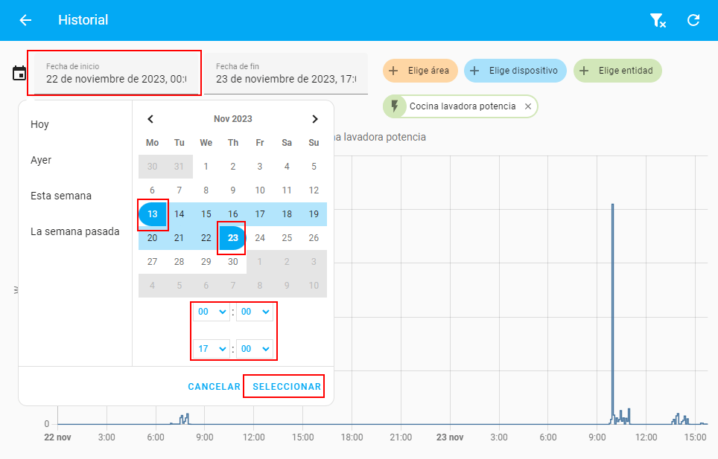Screen dimensions: 718x459
Task: Open the start hour dropdown
Action: point(212,313)
